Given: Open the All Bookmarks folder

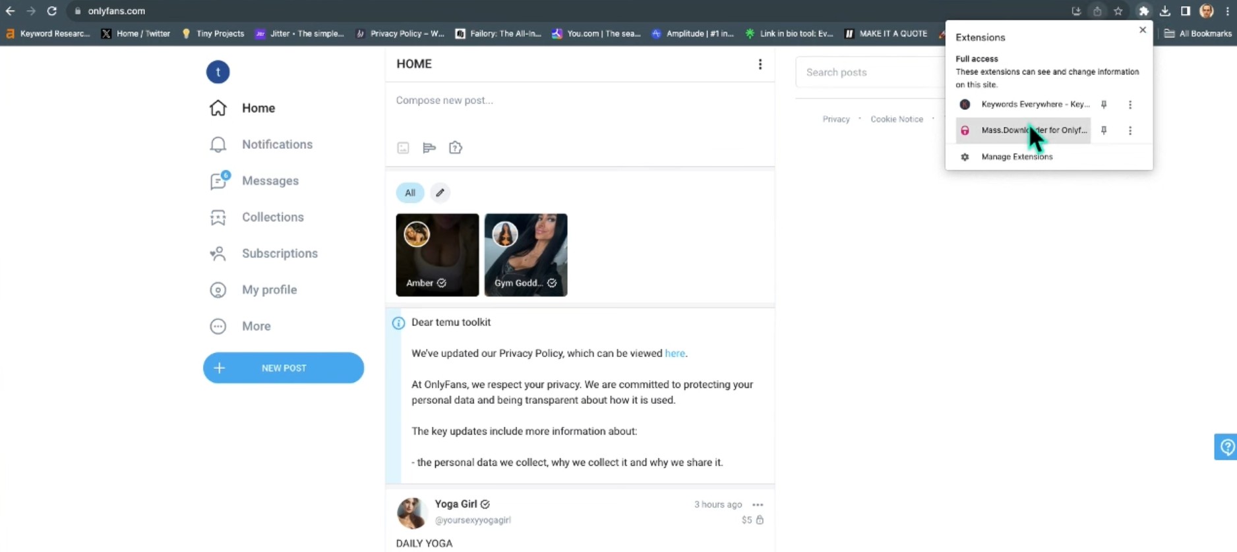Looking at the screenshot, I should click(x=1198, y=34).
